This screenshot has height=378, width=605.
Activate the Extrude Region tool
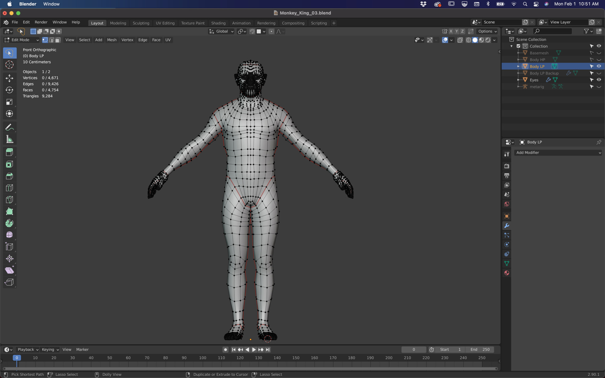tap(9, 152)
